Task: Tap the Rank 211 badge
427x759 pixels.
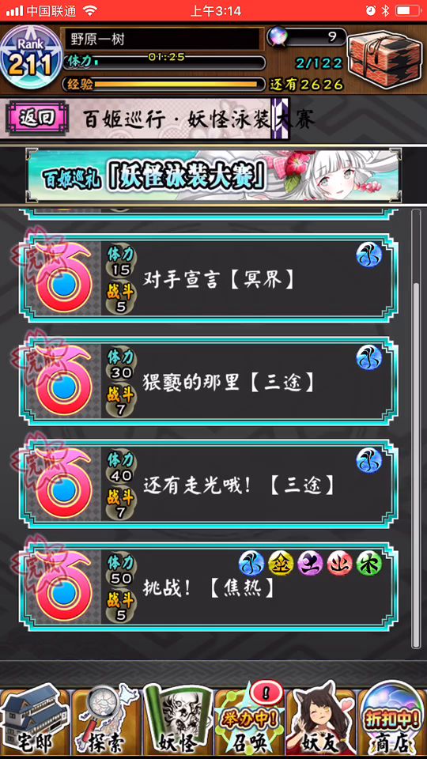Action: point(30,58)
